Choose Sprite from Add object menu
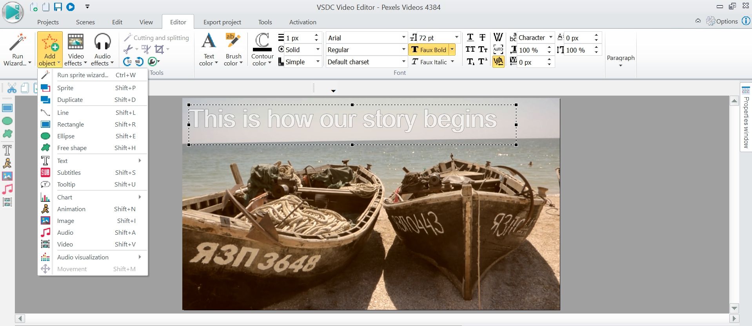 coord(93,88)
